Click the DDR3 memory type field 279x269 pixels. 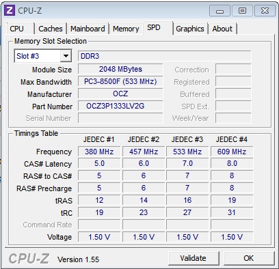coord(164,56)
